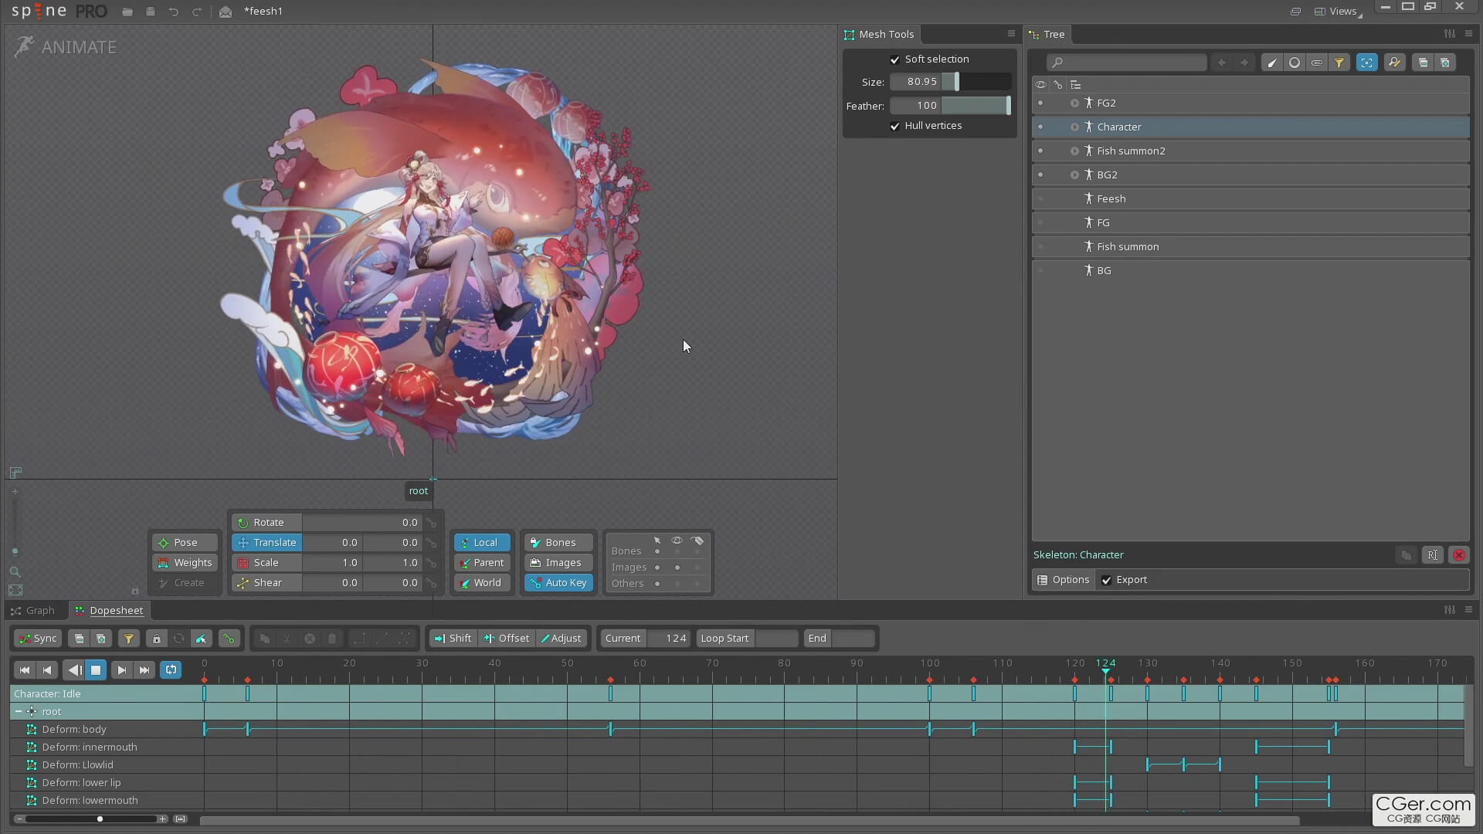Screen dimensions: 1483x834
Task: Expand Fish summon2 skeleton node
Action: pyautogui.click(x=1074, y=151)
